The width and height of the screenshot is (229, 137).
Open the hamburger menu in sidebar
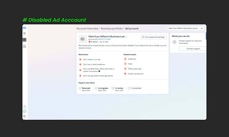click(x=24, y=33)
